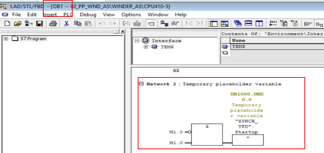Cut selection with the scissors icon

coord(66,24)
